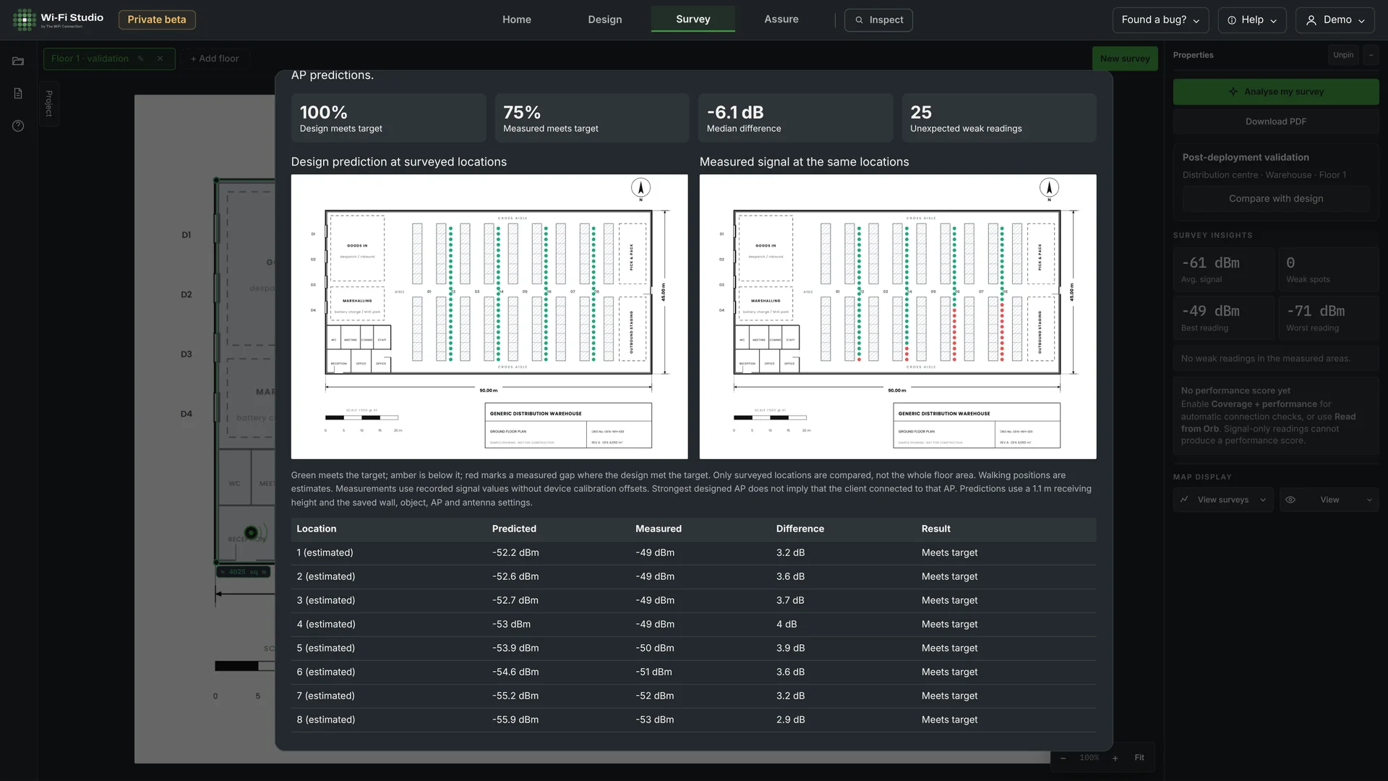Expand the Found a bug? dropdown
The image size is (1388, 781).
[1161, 20]
